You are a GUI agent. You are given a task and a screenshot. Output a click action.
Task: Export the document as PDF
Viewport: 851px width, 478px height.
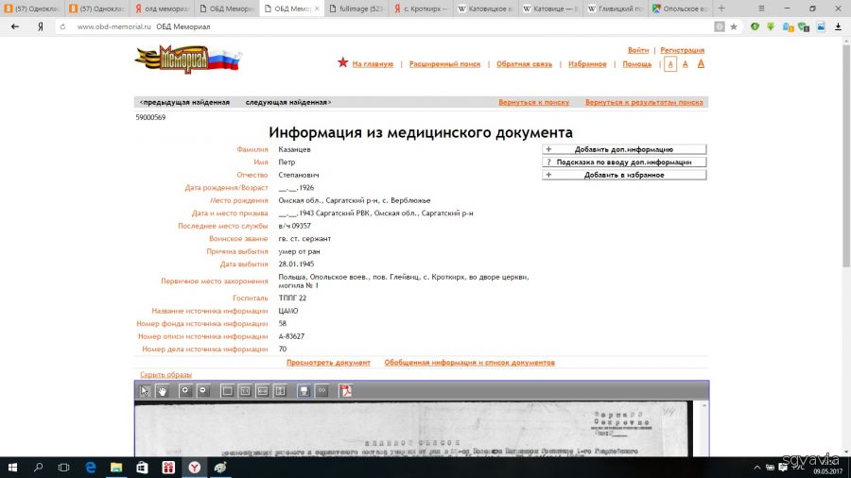point(346,390)
